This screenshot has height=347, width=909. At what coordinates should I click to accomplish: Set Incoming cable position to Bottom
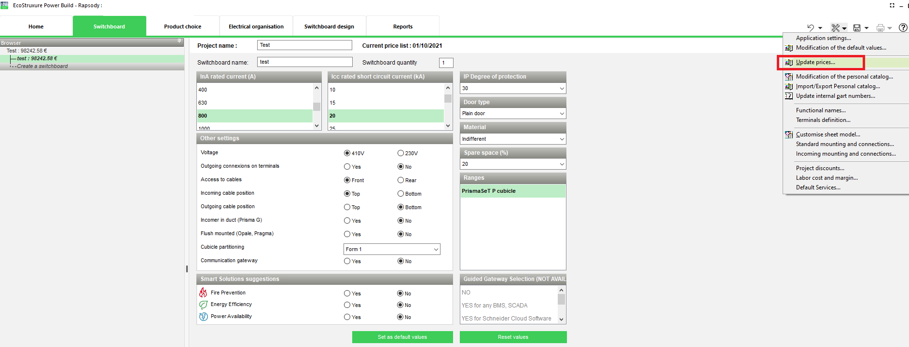click(400, 194)
